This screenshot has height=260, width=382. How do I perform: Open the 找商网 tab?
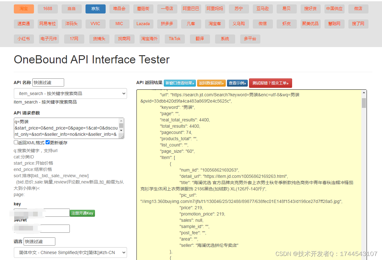(x=125, y=39)
